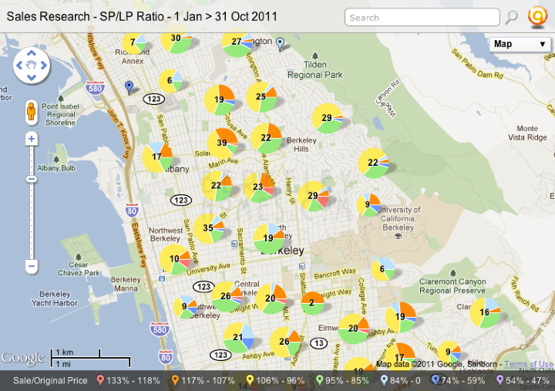Viewport: 555px width, 391px height.
Task: Click the Claremont Canyon Regional Preserve label
Action: pos(452,286)
